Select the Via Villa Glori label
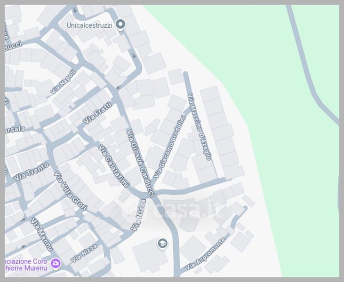This screenshot has width=344, height=282. (71, 190)
